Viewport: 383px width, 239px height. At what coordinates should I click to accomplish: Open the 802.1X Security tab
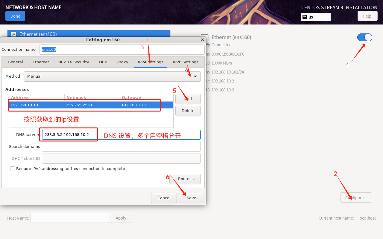74,62
